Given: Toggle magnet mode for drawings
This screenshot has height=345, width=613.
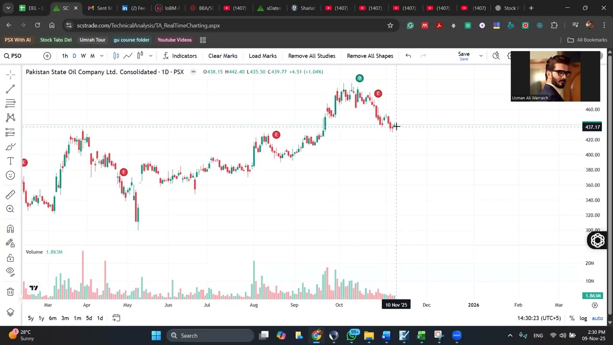Looking at the screenshot, I should pyautogui.click(x=10, y=229).
